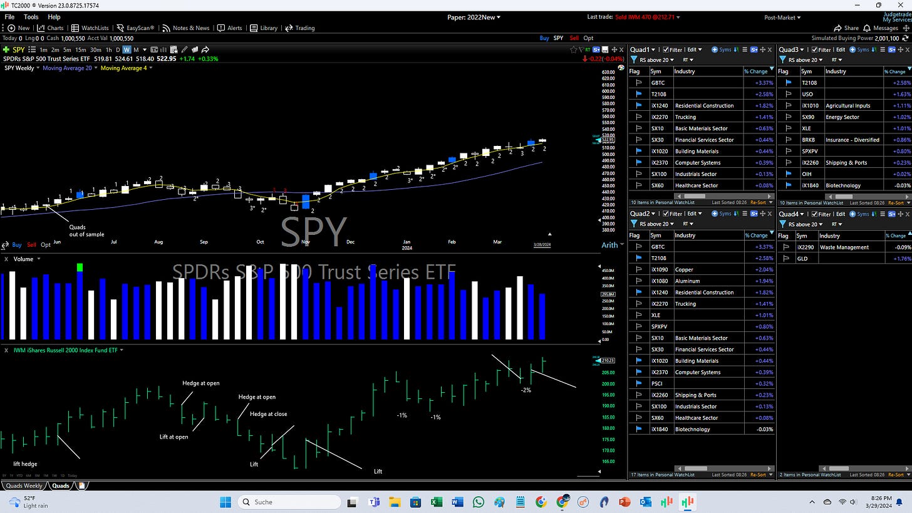Open Edit dropdown in Quad1

[x=694, y=49]
